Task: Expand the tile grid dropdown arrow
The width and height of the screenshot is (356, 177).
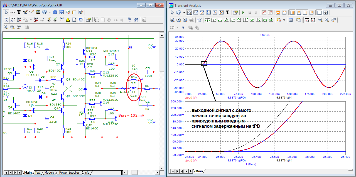Action: click(x=177, y=27)
